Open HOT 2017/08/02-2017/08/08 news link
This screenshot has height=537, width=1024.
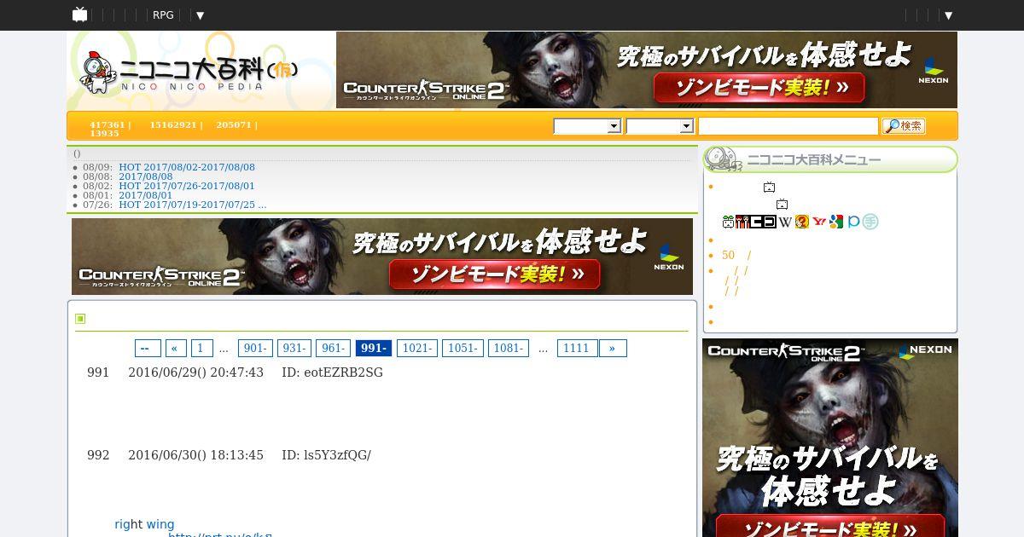tap(187, 167)
